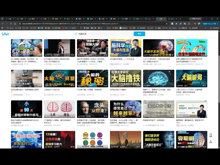Viewport: 220px width, 165px height.
Task: Open the 3Dmax bookmarks folder
Action: pyautogui.click(x=173, y=28)
